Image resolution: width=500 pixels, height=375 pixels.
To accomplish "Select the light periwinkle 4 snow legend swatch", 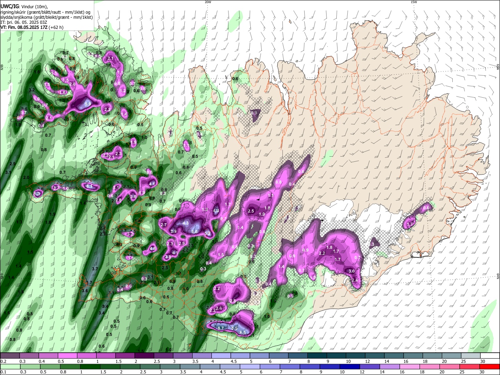I will 221,356.
